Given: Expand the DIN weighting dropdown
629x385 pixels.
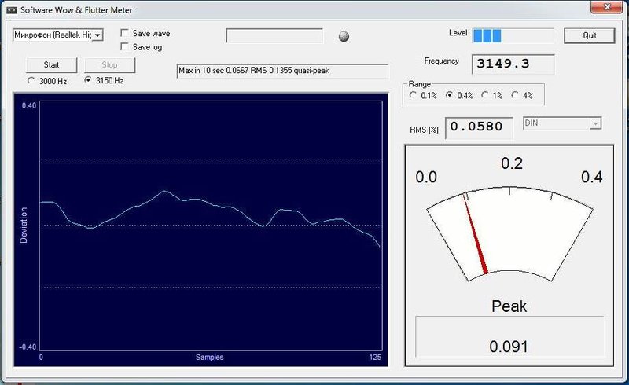Looking at the screenshot, I should [562, 123].
